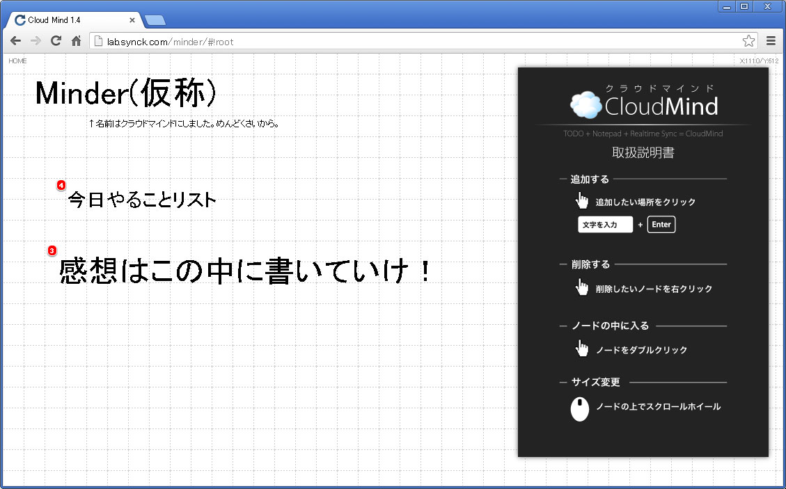This screenshot has height=489, width=786.
Task: Click the browser Back arrow
Action: click(x=15, y=41)
